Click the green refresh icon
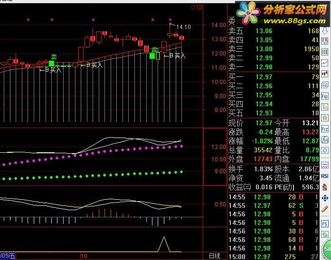 tap(325, 234)
